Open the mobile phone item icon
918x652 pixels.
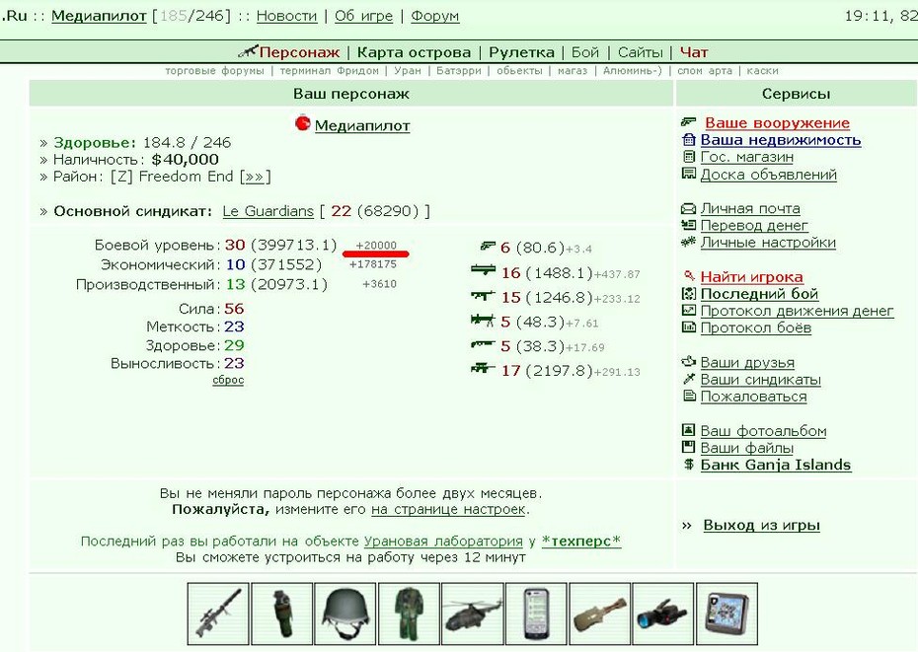pyautogui.click(x=536, y=614)
